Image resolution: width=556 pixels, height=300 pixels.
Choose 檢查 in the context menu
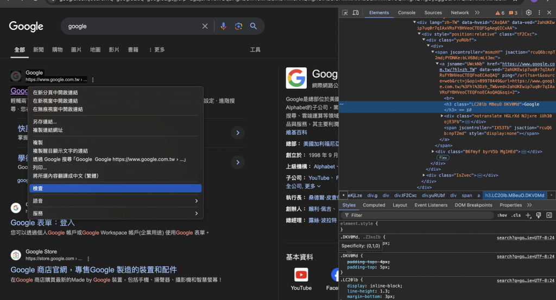coord(115,188)
